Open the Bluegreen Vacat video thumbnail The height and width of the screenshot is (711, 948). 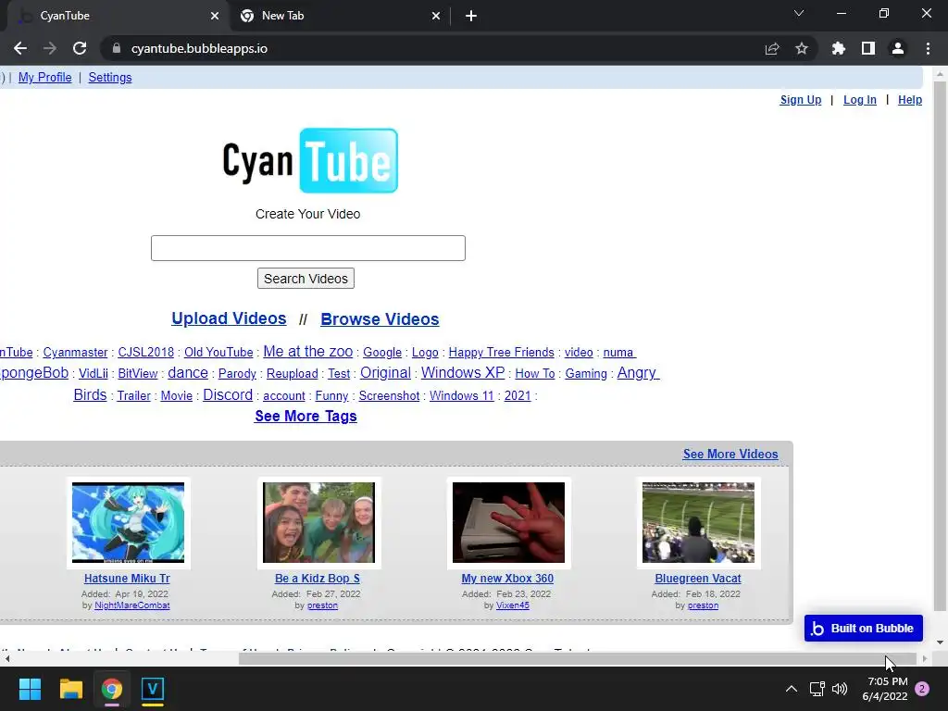pos(698,522)
